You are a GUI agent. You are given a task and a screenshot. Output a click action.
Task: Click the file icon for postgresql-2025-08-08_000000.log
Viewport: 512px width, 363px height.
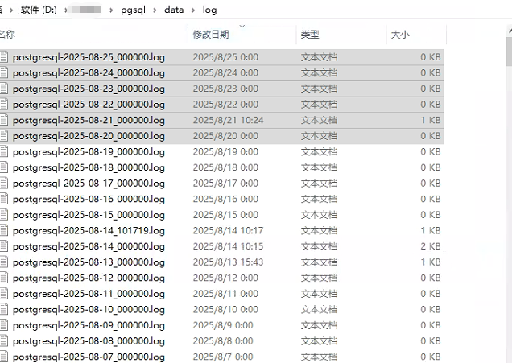(3, 340)
